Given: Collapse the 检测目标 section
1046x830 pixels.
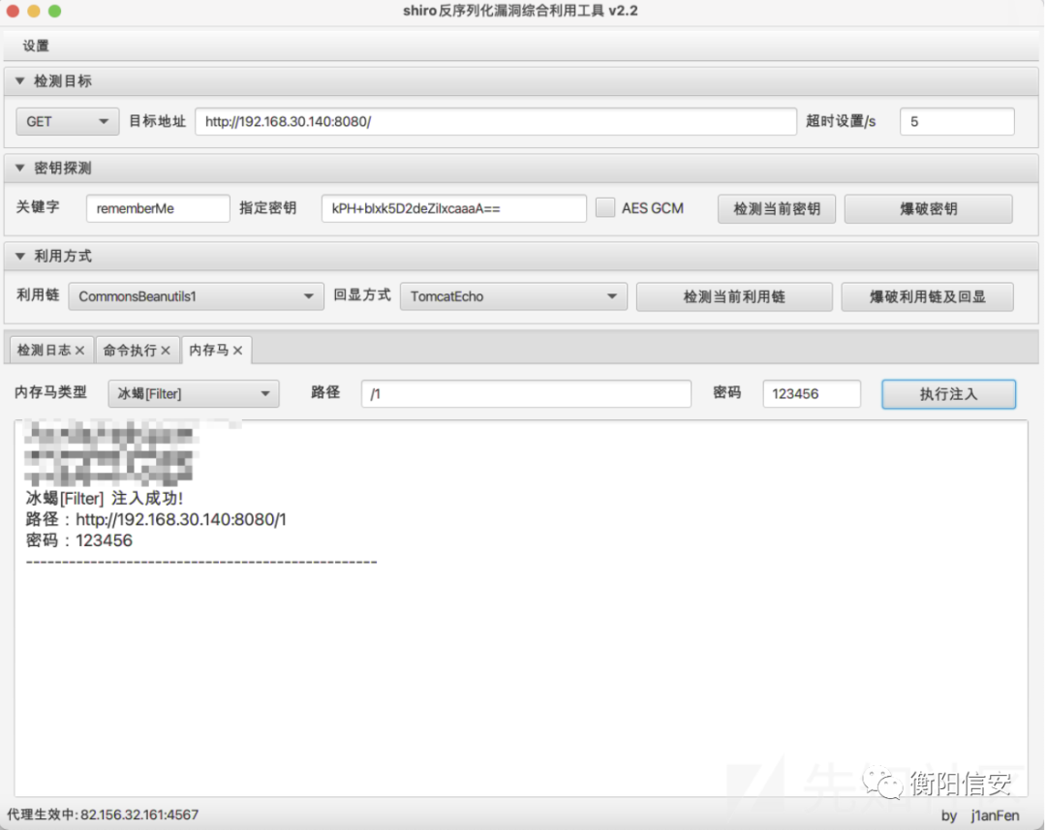Looking at the screenshot, I should pyautogui.click(x=20, y=80).
